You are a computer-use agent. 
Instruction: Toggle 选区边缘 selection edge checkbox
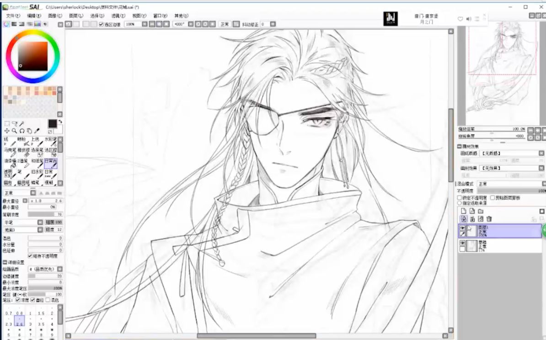[102, 24]
